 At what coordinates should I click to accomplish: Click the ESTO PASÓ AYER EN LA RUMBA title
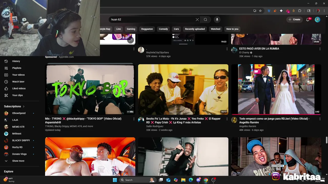click(x=259, y=49)
